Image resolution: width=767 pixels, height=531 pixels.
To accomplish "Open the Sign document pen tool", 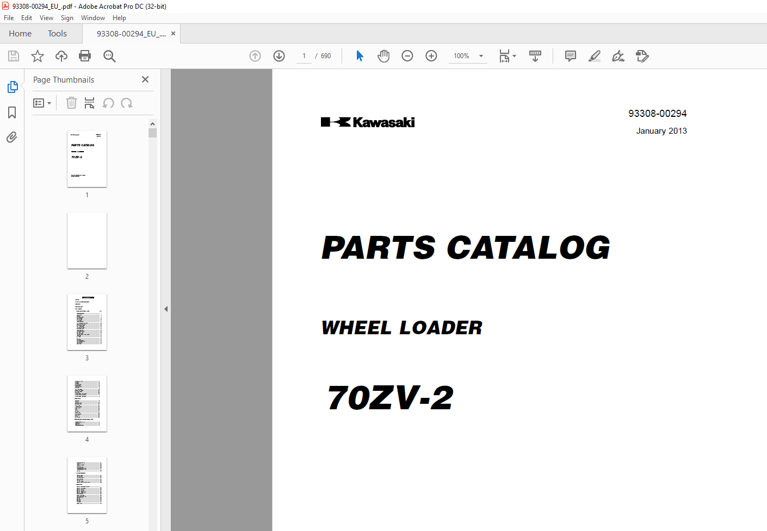I will tap(618, 56).
